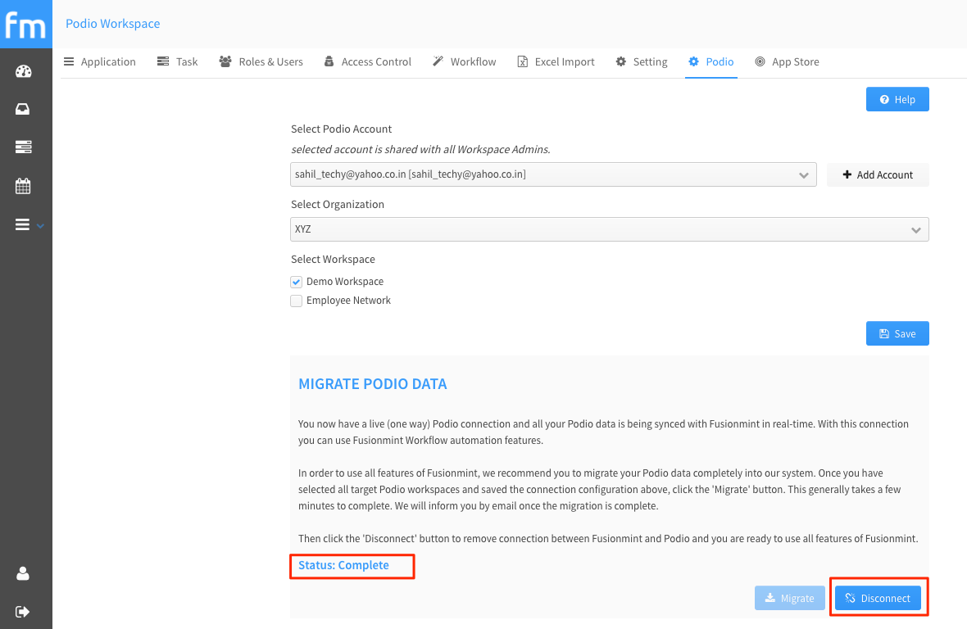The width and height of the screenshot is (967, 629).
Task: Switch to the App Store tab
Action: click(x=787, y=61)
